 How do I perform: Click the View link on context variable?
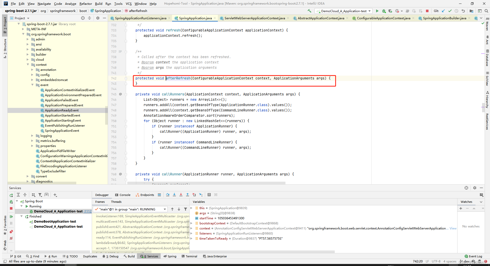click(x=453, y=228)
